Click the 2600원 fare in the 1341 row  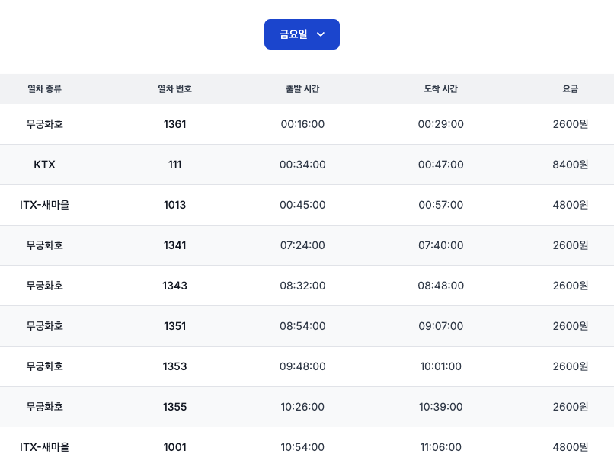[x=571, y=245]
